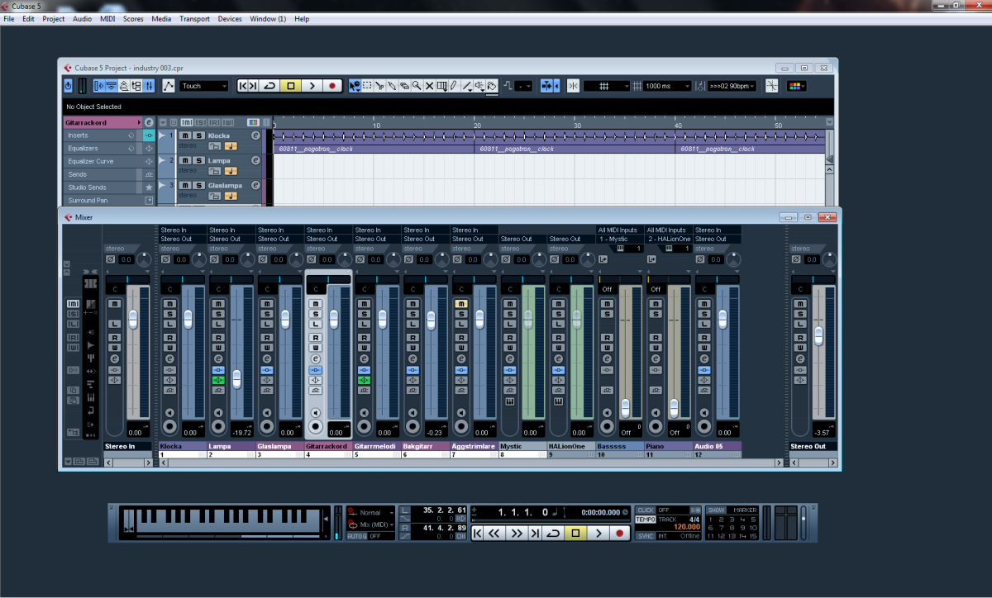Mute the Klocka track in track list
Screen dimensions: 992x598
[x=186, y=135]
